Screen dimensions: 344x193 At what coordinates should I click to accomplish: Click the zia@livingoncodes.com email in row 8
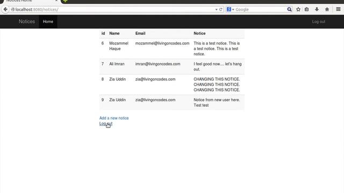155,79
